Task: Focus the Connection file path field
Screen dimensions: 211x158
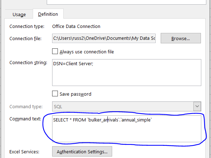Action: click(104, 38)
